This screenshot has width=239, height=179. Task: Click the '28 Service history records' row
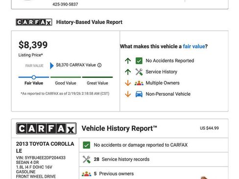tap(154, 159)
